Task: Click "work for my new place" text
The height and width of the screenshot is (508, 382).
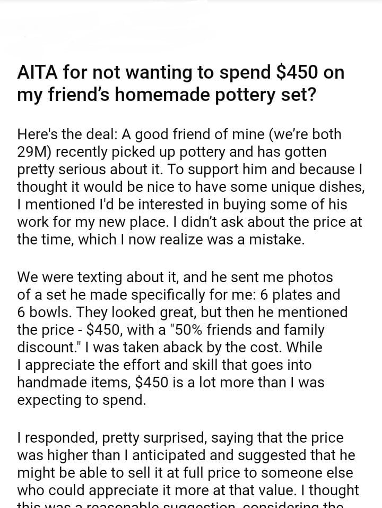Action: pyautogui.click(x=93, y=222)
